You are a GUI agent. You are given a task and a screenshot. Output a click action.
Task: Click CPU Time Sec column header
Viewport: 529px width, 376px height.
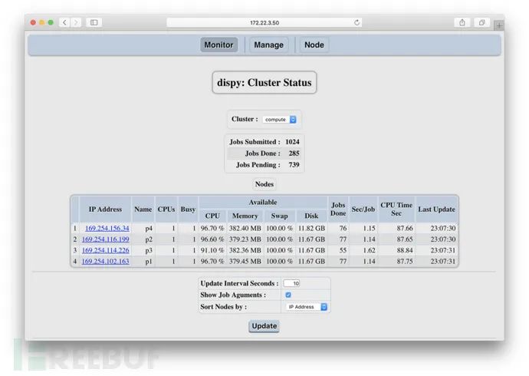pos(396,209)
